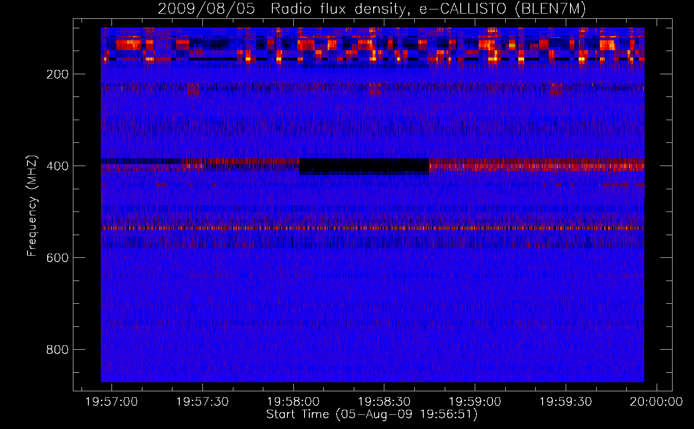Click the red band near 400 MHz after 19:59:00
This screenshot has width=694, height=429.
[x=537, y=165]
